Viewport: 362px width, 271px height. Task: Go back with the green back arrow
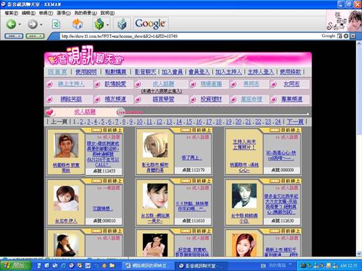pos(10,24)
